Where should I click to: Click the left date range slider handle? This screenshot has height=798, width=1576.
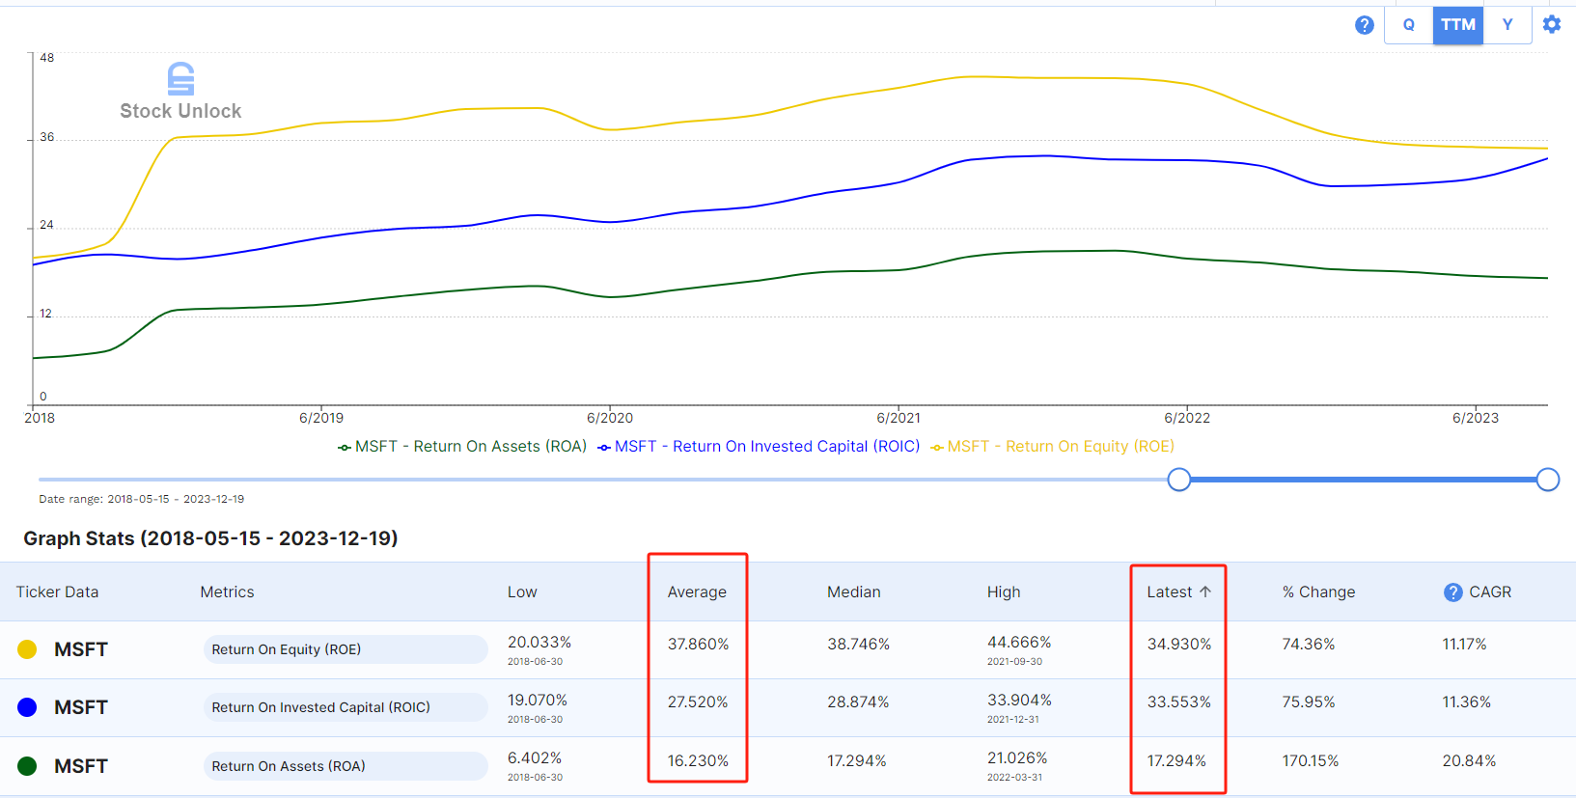tap(1178, 480)
